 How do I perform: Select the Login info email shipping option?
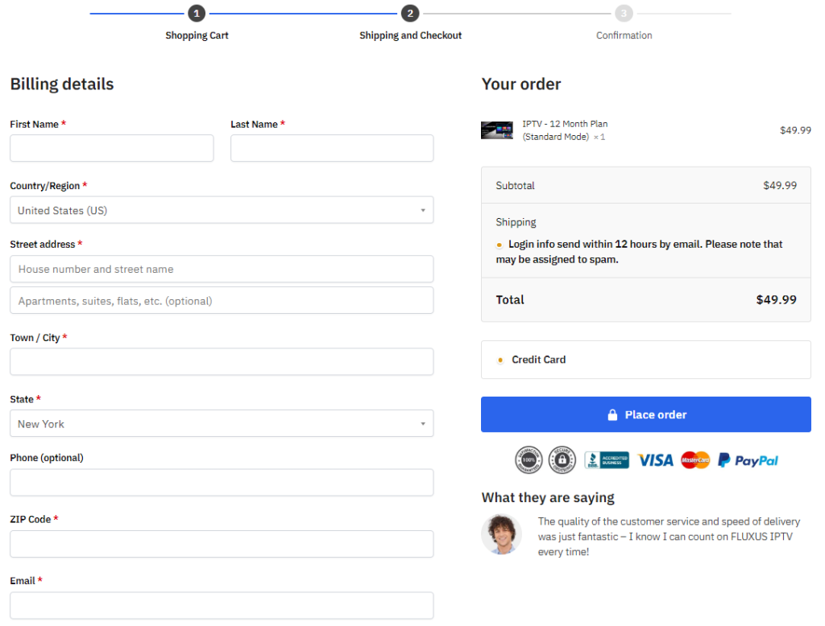click(x=500, y=245)
